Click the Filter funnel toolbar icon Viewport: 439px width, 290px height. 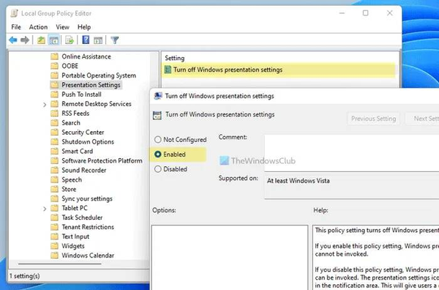pyautogui.click(x=115, y=40)
